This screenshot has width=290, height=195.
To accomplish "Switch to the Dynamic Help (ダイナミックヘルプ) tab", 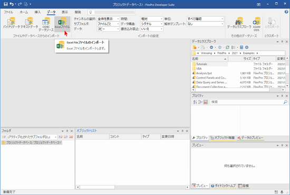I will point(223,186).
